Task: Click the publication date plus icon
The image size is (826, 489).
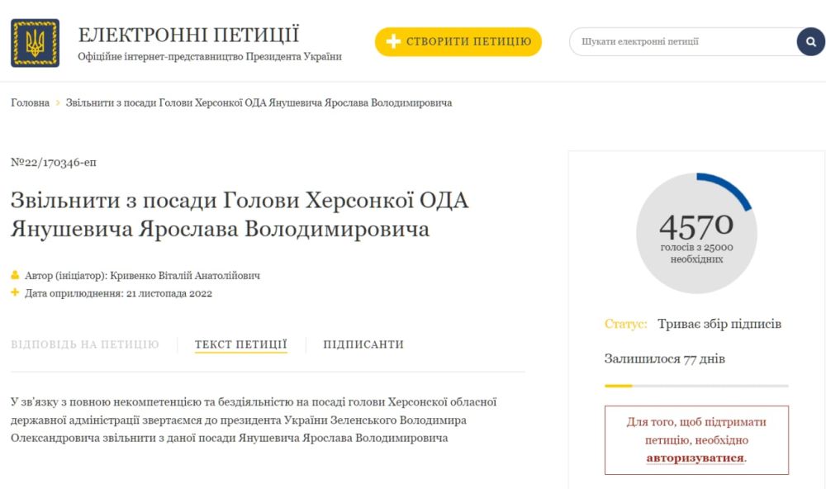Action: tap(15, 293)
